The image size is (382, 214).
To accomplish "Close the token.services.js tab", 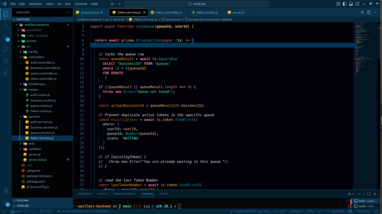I will [144, 12].
